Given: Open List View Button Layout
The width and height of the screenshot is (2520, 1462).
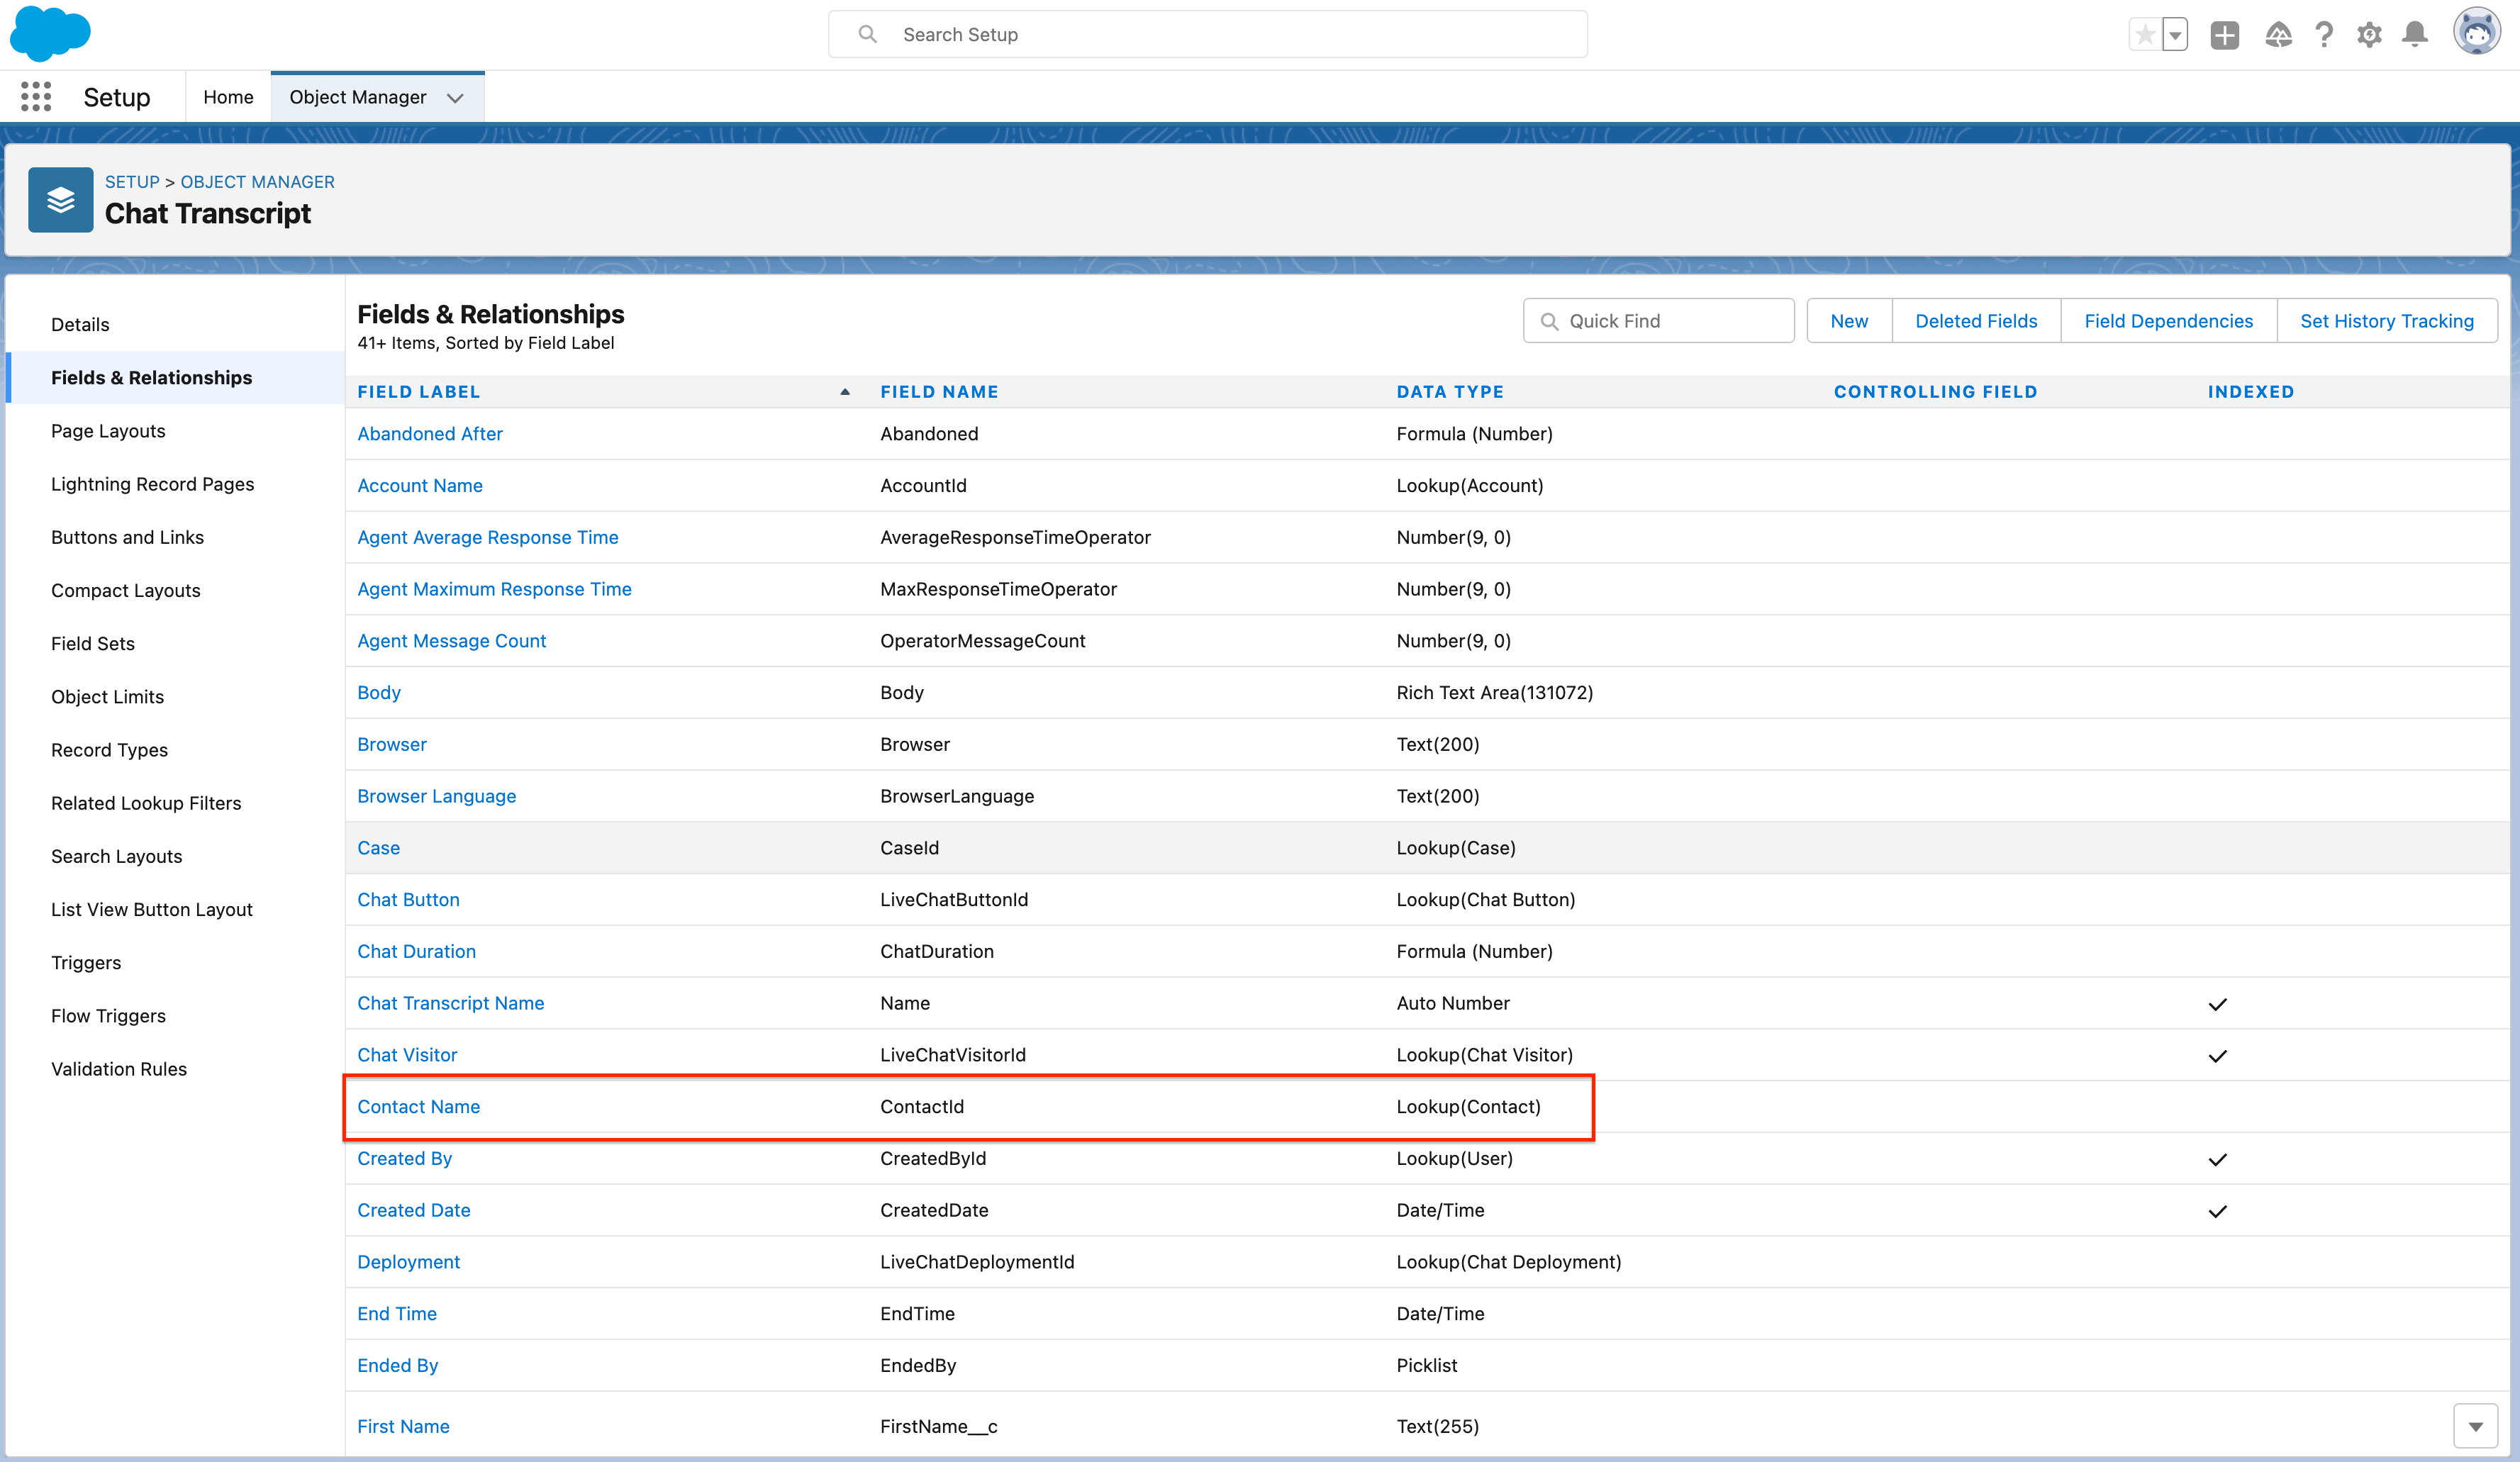Looking at the screenshot, I should tap(151, 909).
